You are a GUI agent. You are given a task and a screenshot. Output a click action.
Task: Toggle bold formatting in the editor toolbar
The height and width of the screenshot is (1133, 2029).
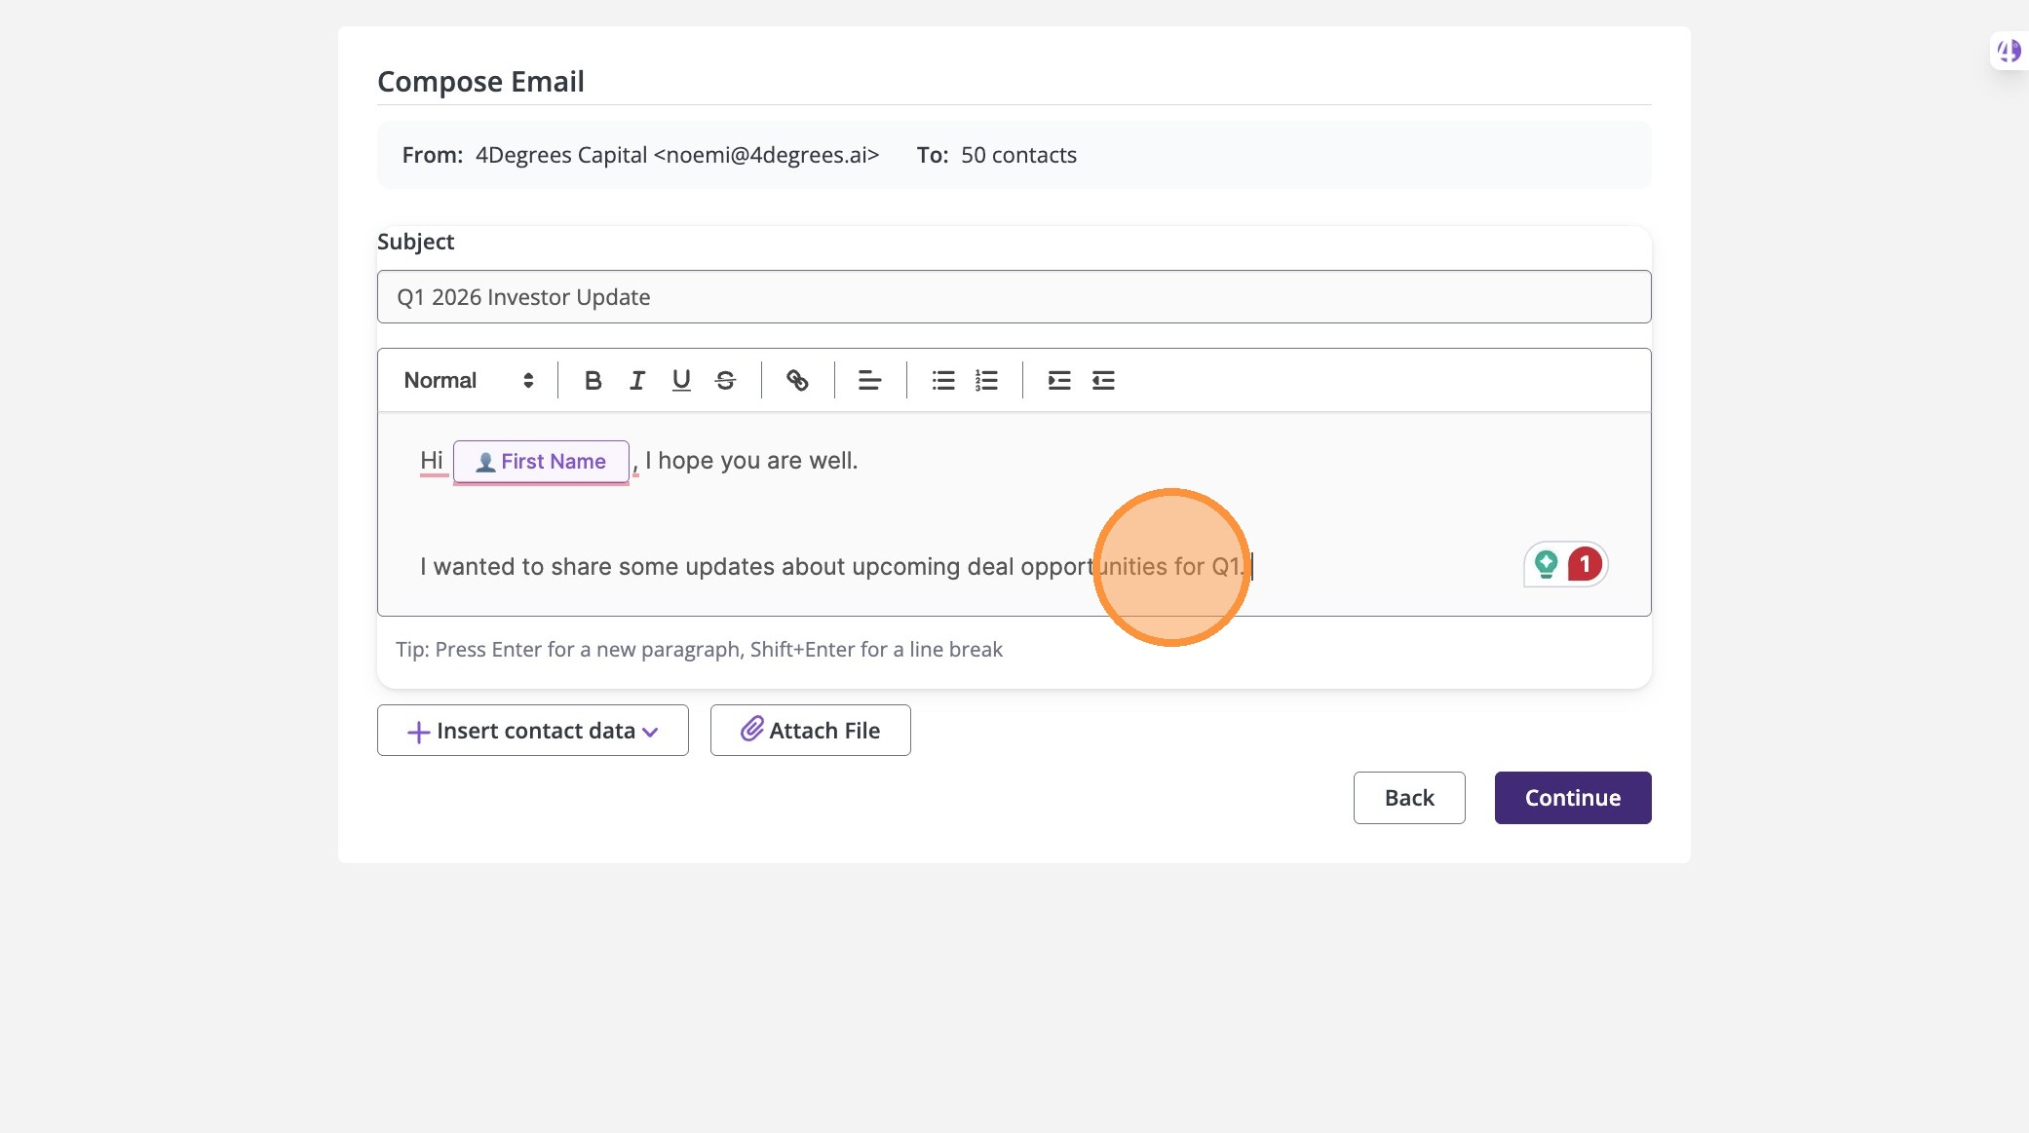593,381
